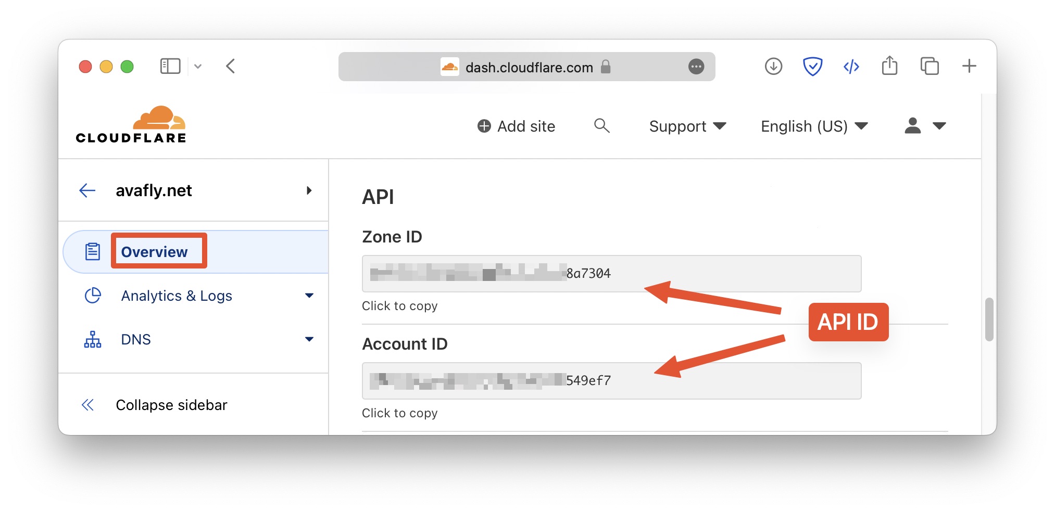
Task: Open the Safari downloads icon
Action: pyautogui.click(x=773, y=66)
